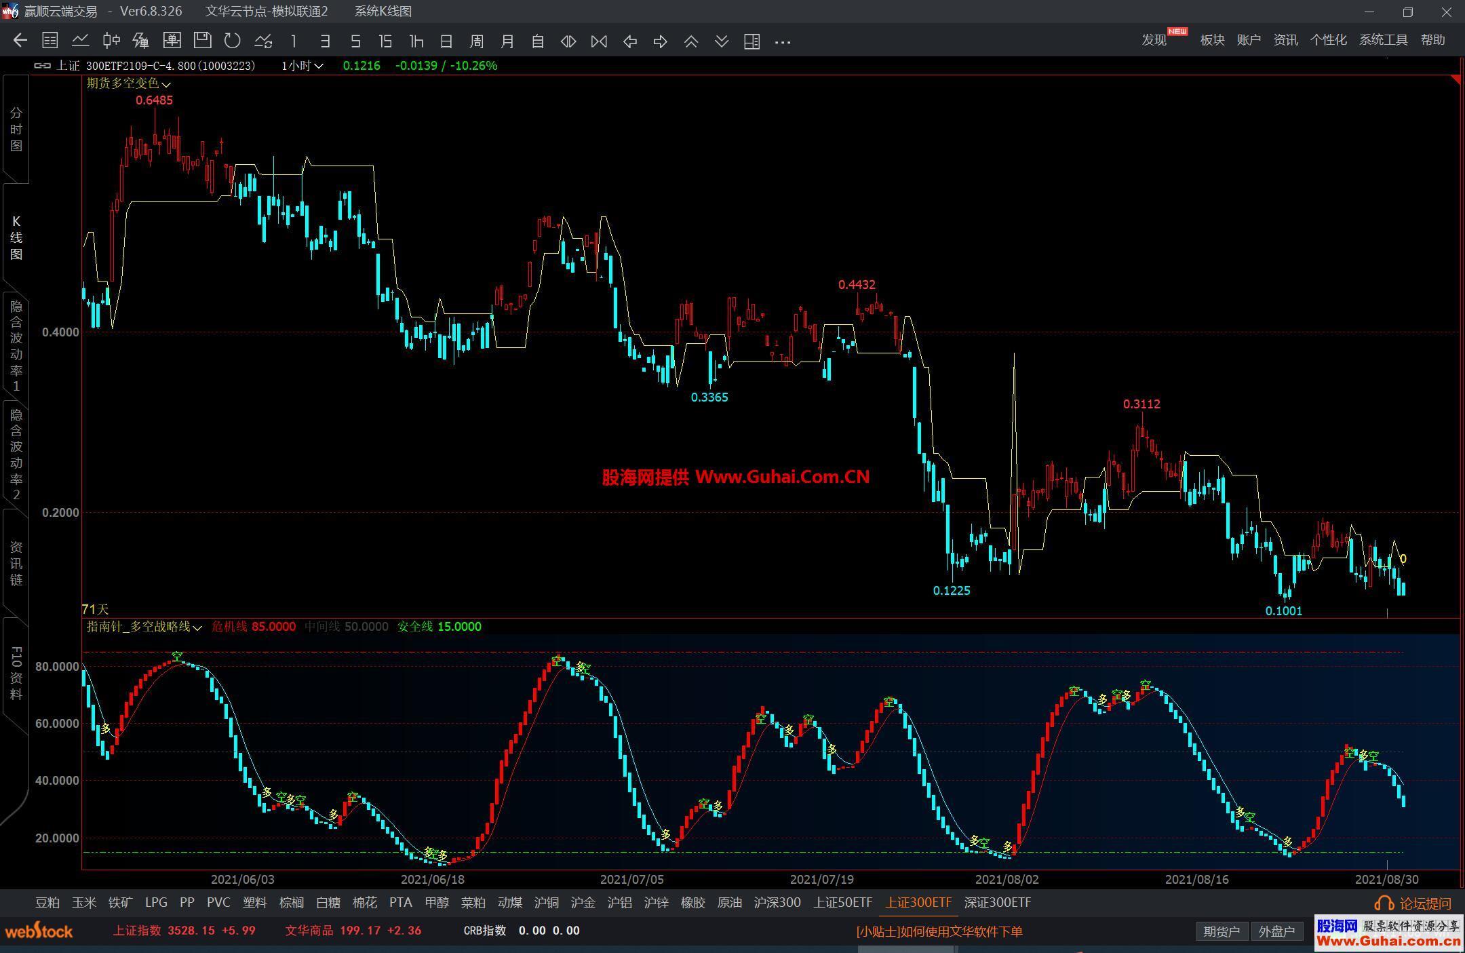Toggle the 1-hour (1h) period button
This screenshot has height=953, width=1465.
(x=416, y=41)
